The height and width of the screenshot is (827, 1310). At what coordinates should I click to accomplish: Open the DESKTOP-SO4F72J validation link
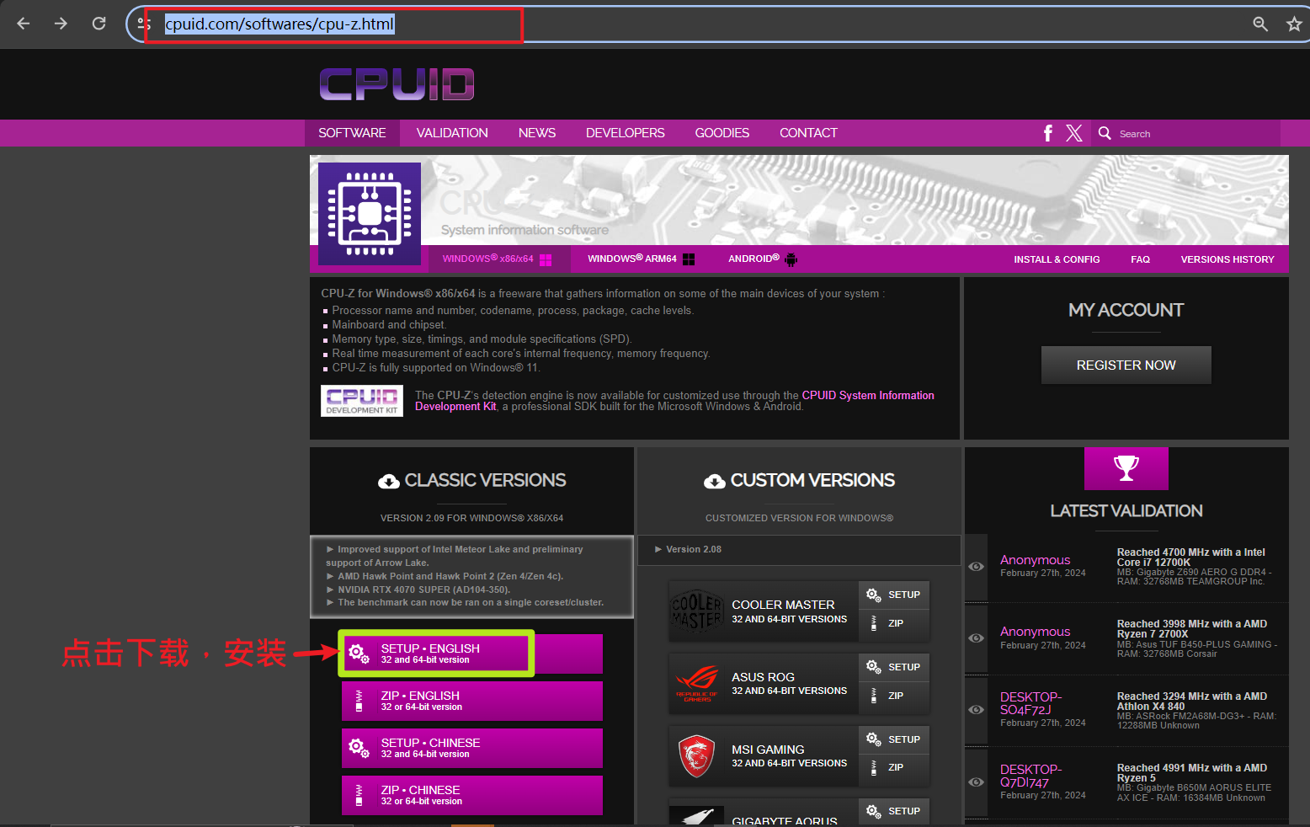(1031, 703)
